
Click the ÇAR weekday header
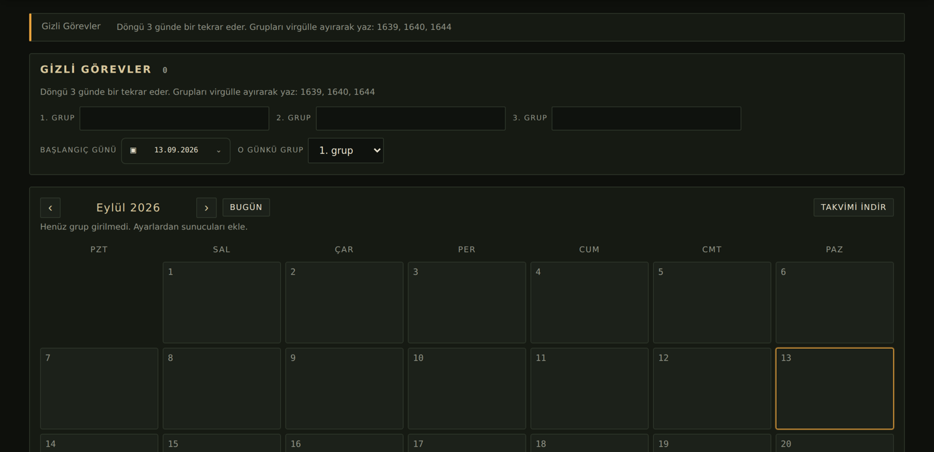(x=344, y=249)
